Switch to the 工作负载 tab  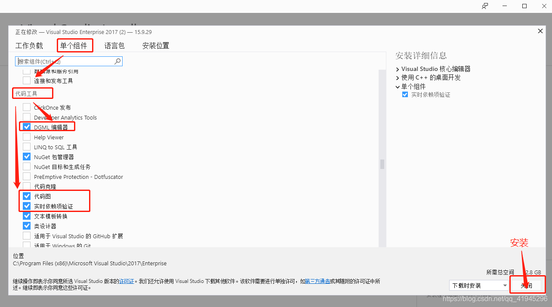(x=29, y=46)
